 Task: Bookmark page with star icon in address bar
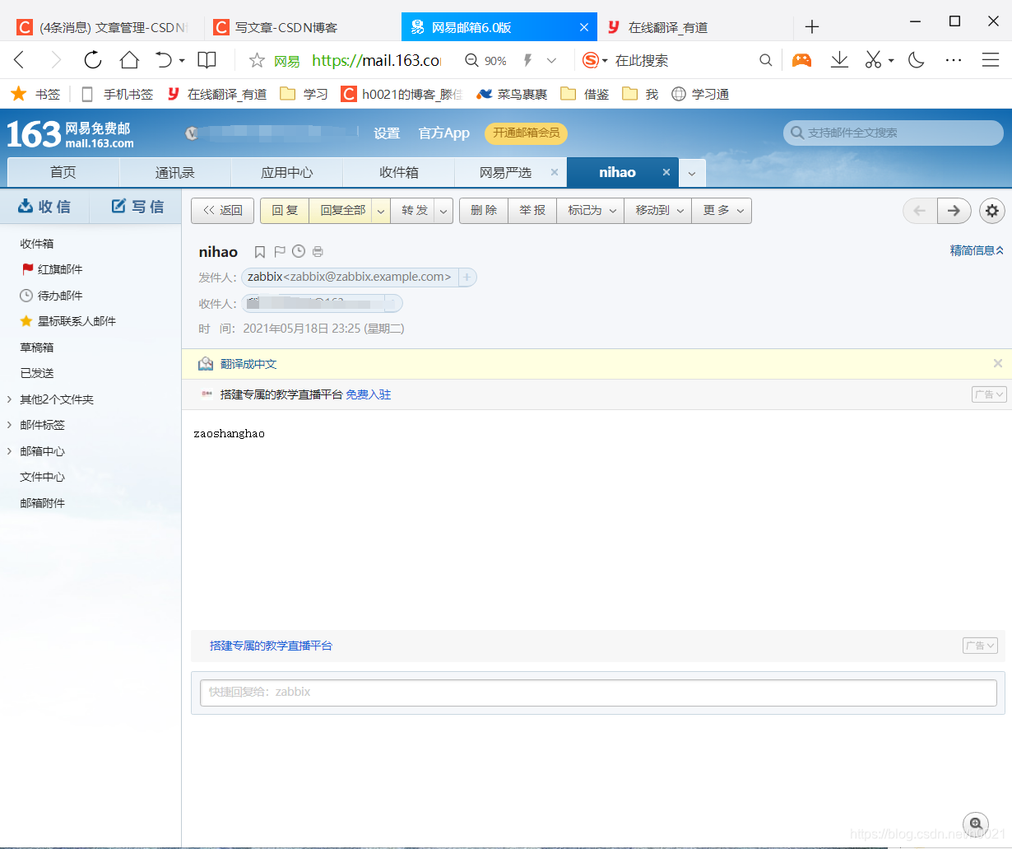click(x=257, y=60)
